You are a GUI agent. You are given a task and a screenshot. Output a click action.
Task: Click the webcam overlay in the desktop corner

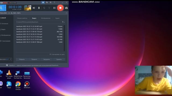153,80
